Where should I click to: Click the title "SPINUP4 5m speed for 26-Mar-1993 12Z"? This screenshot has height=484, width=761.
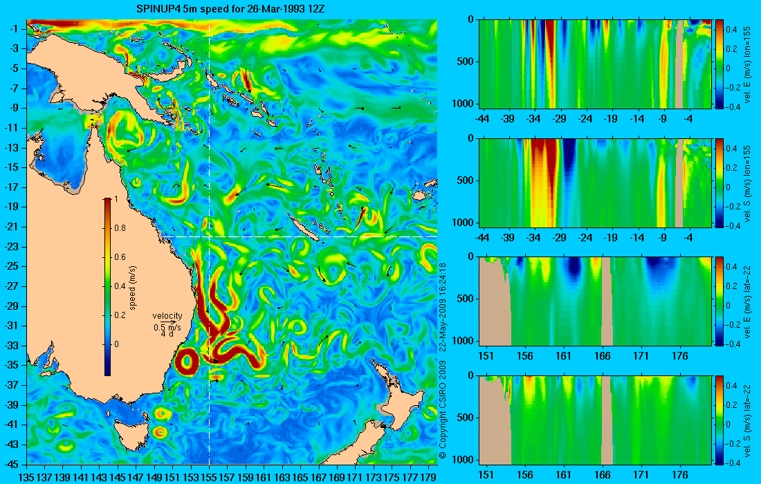230,9
